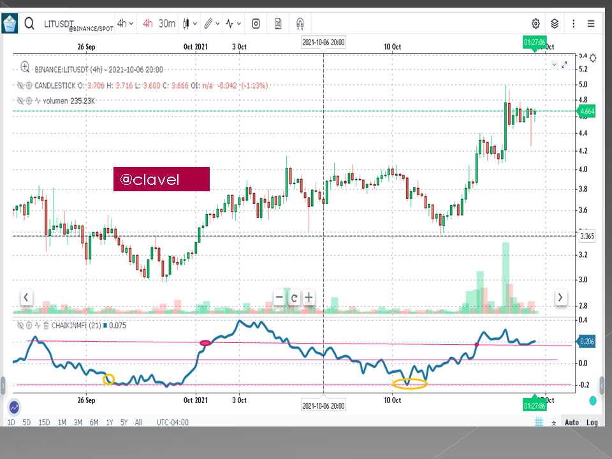Expand drawing tools dropdown arrow

pos(217,24)
